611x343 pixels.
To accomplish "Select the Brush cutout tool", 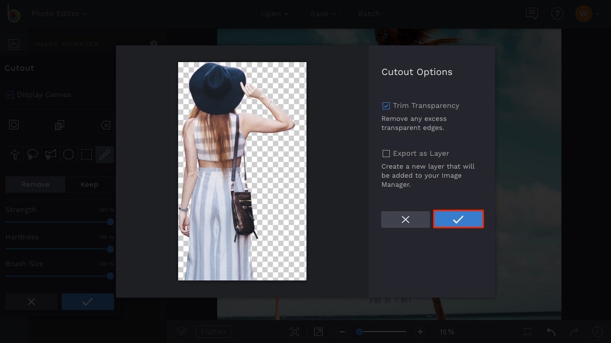I will pos(105,154).
